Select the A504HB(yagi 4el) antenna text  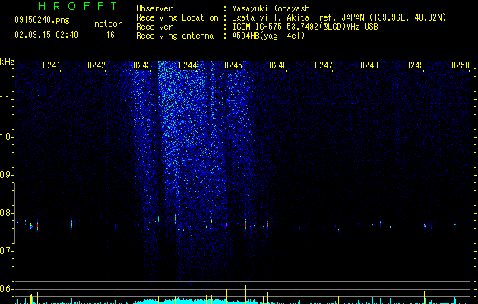coord(268,36)
